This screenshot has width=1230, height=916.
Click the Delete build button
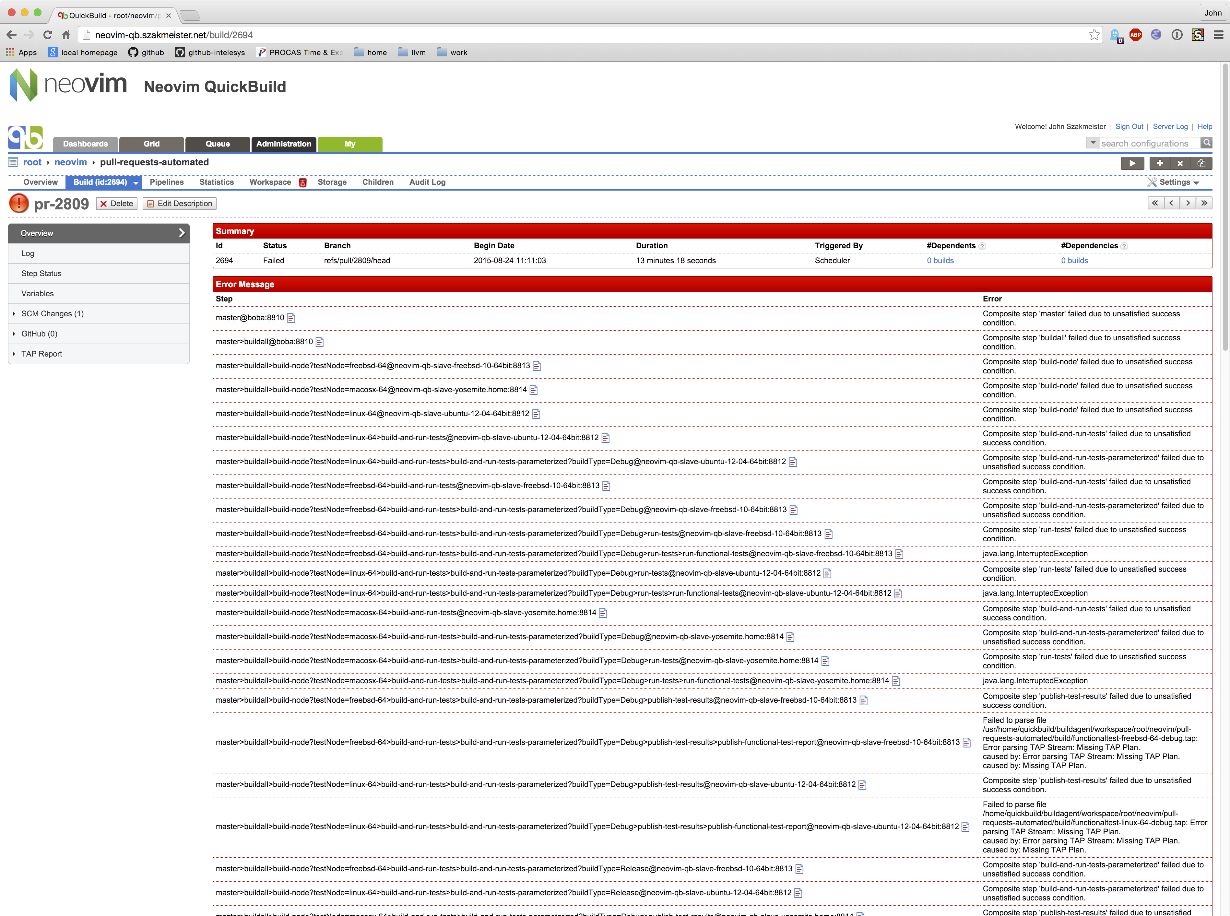(x=116, y=204)
